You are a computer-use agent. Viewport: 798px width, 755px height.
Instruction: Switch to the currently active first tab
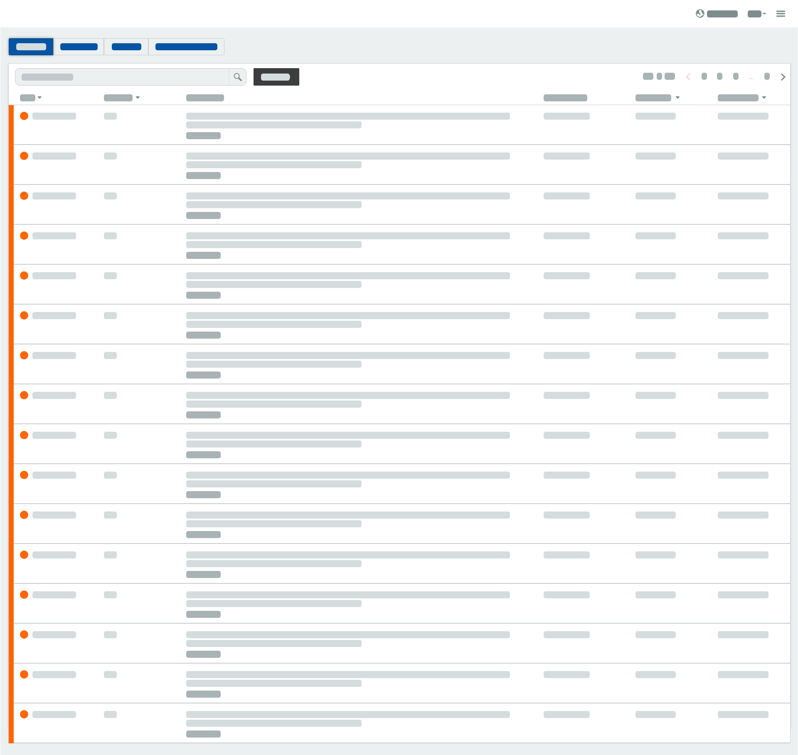(x=31, y=47)
